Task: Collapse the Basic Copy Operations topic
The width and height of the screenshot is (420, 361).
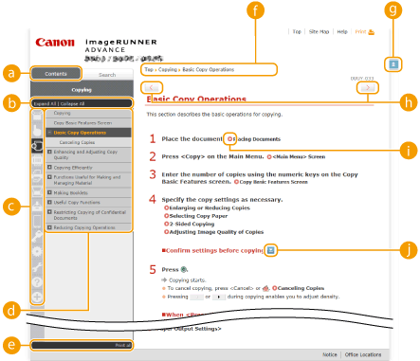Action: 49,133
